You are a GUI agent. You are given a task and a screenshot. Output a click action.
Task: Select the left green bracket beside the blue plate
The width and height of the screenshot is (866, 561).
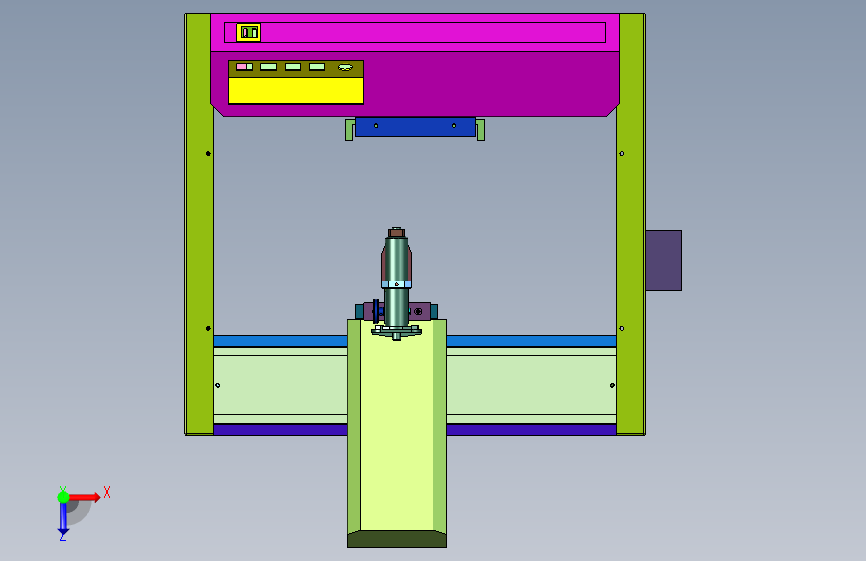[x=349, y=130]
